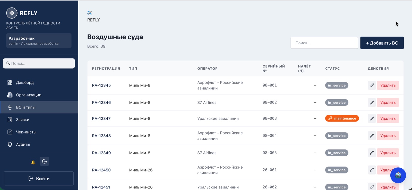Click the ОПЕРАТОР column header
Image resolution: width=412 pixels, height=190 pixels.
click(x=208, y=69)
